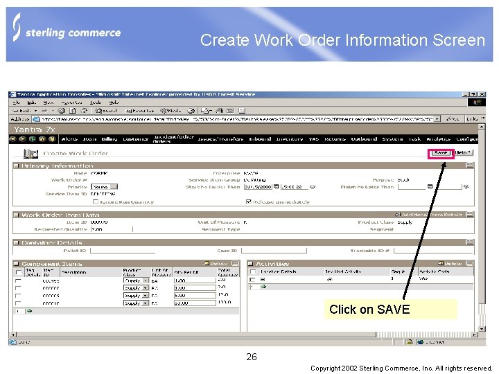The height and width of the screenshot is (374, 499).
Task: Click the Pallet ID input field
Action: tap(123, 251)
